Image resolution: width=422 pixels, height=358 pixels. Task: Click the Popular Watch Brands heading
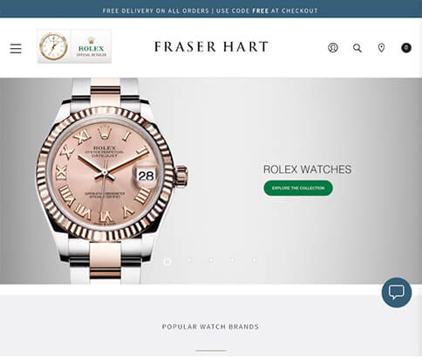pos(210,327)
